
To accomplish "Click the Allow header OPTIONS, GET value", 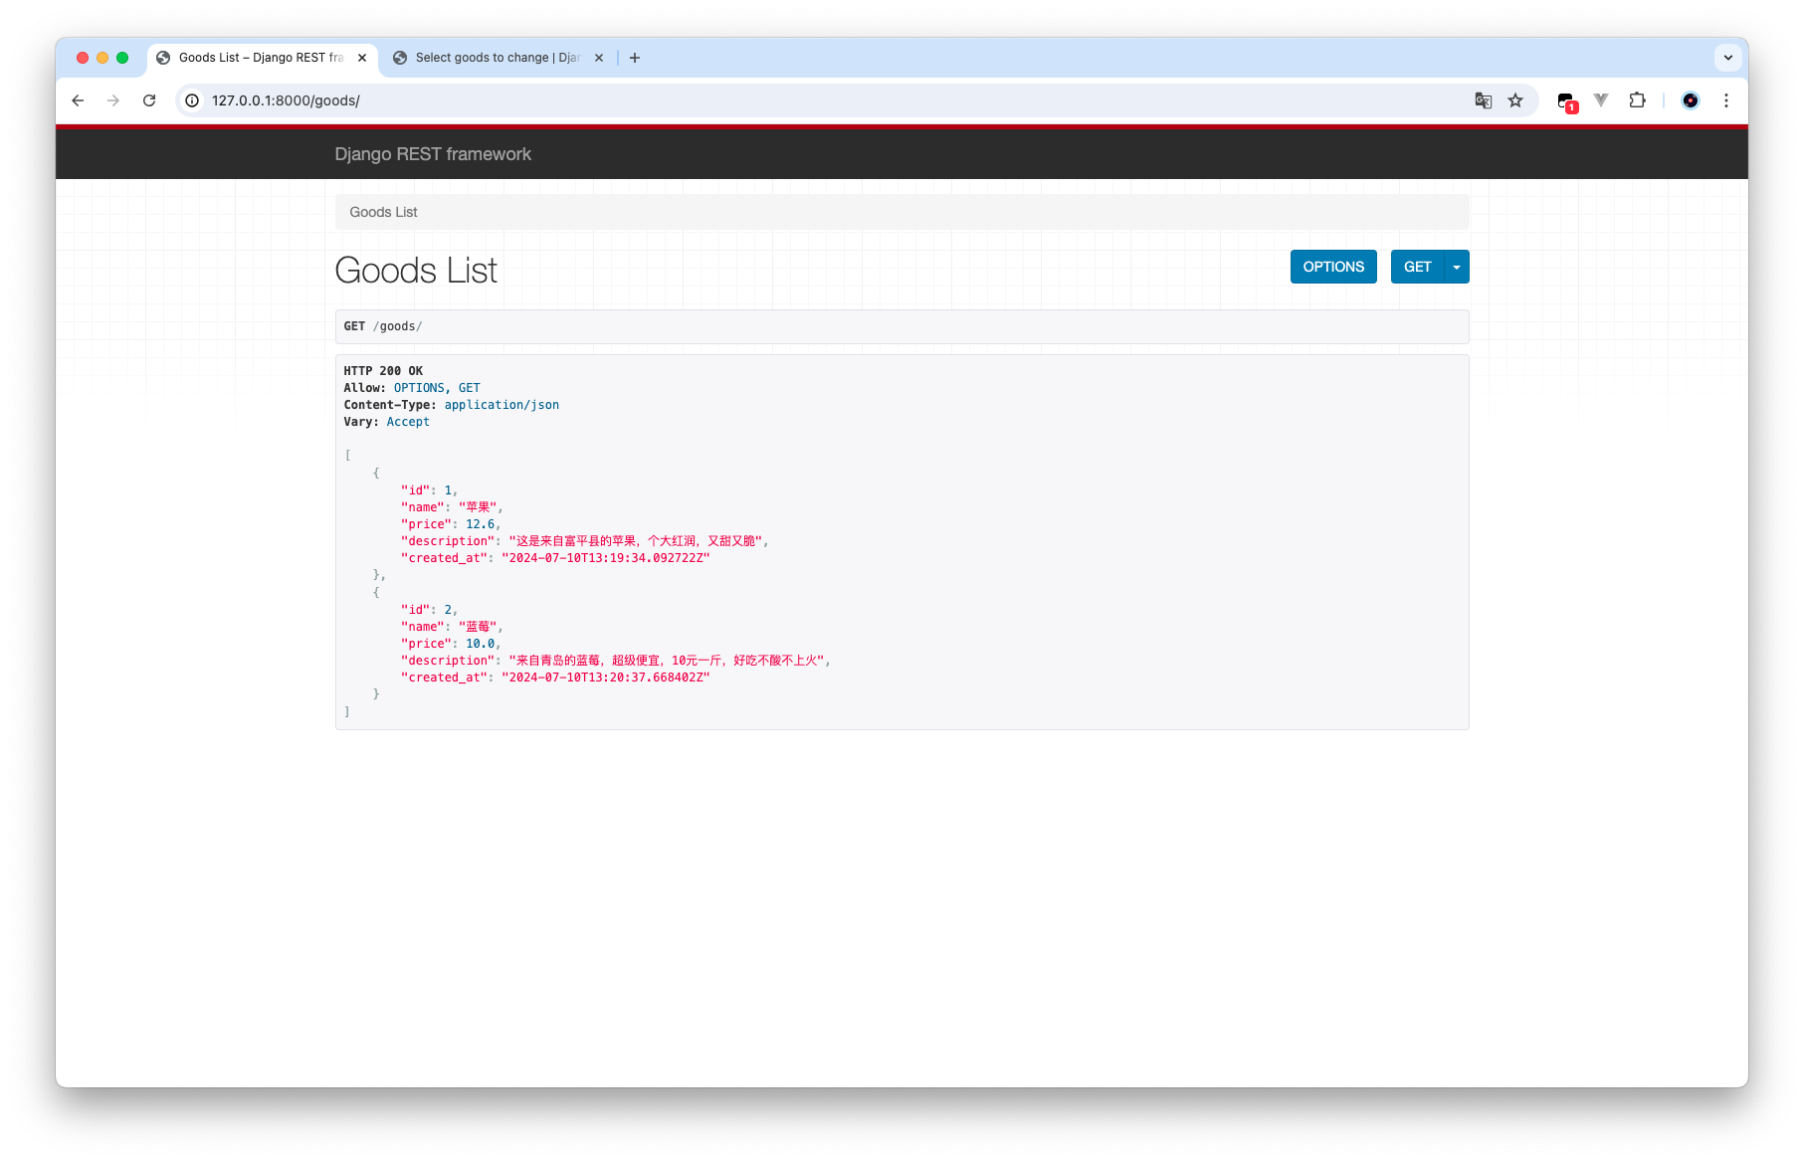I will [437, 388].
